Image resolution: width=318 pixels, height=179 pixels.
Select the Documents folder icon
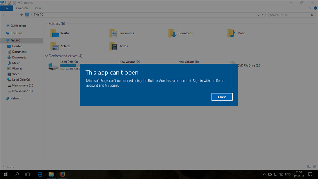click(x=113, y=33)
